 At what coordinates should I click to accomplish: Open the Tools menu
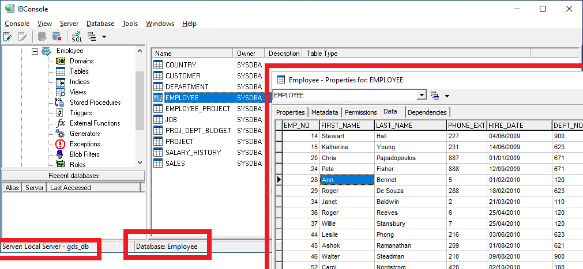coord(130,24)
